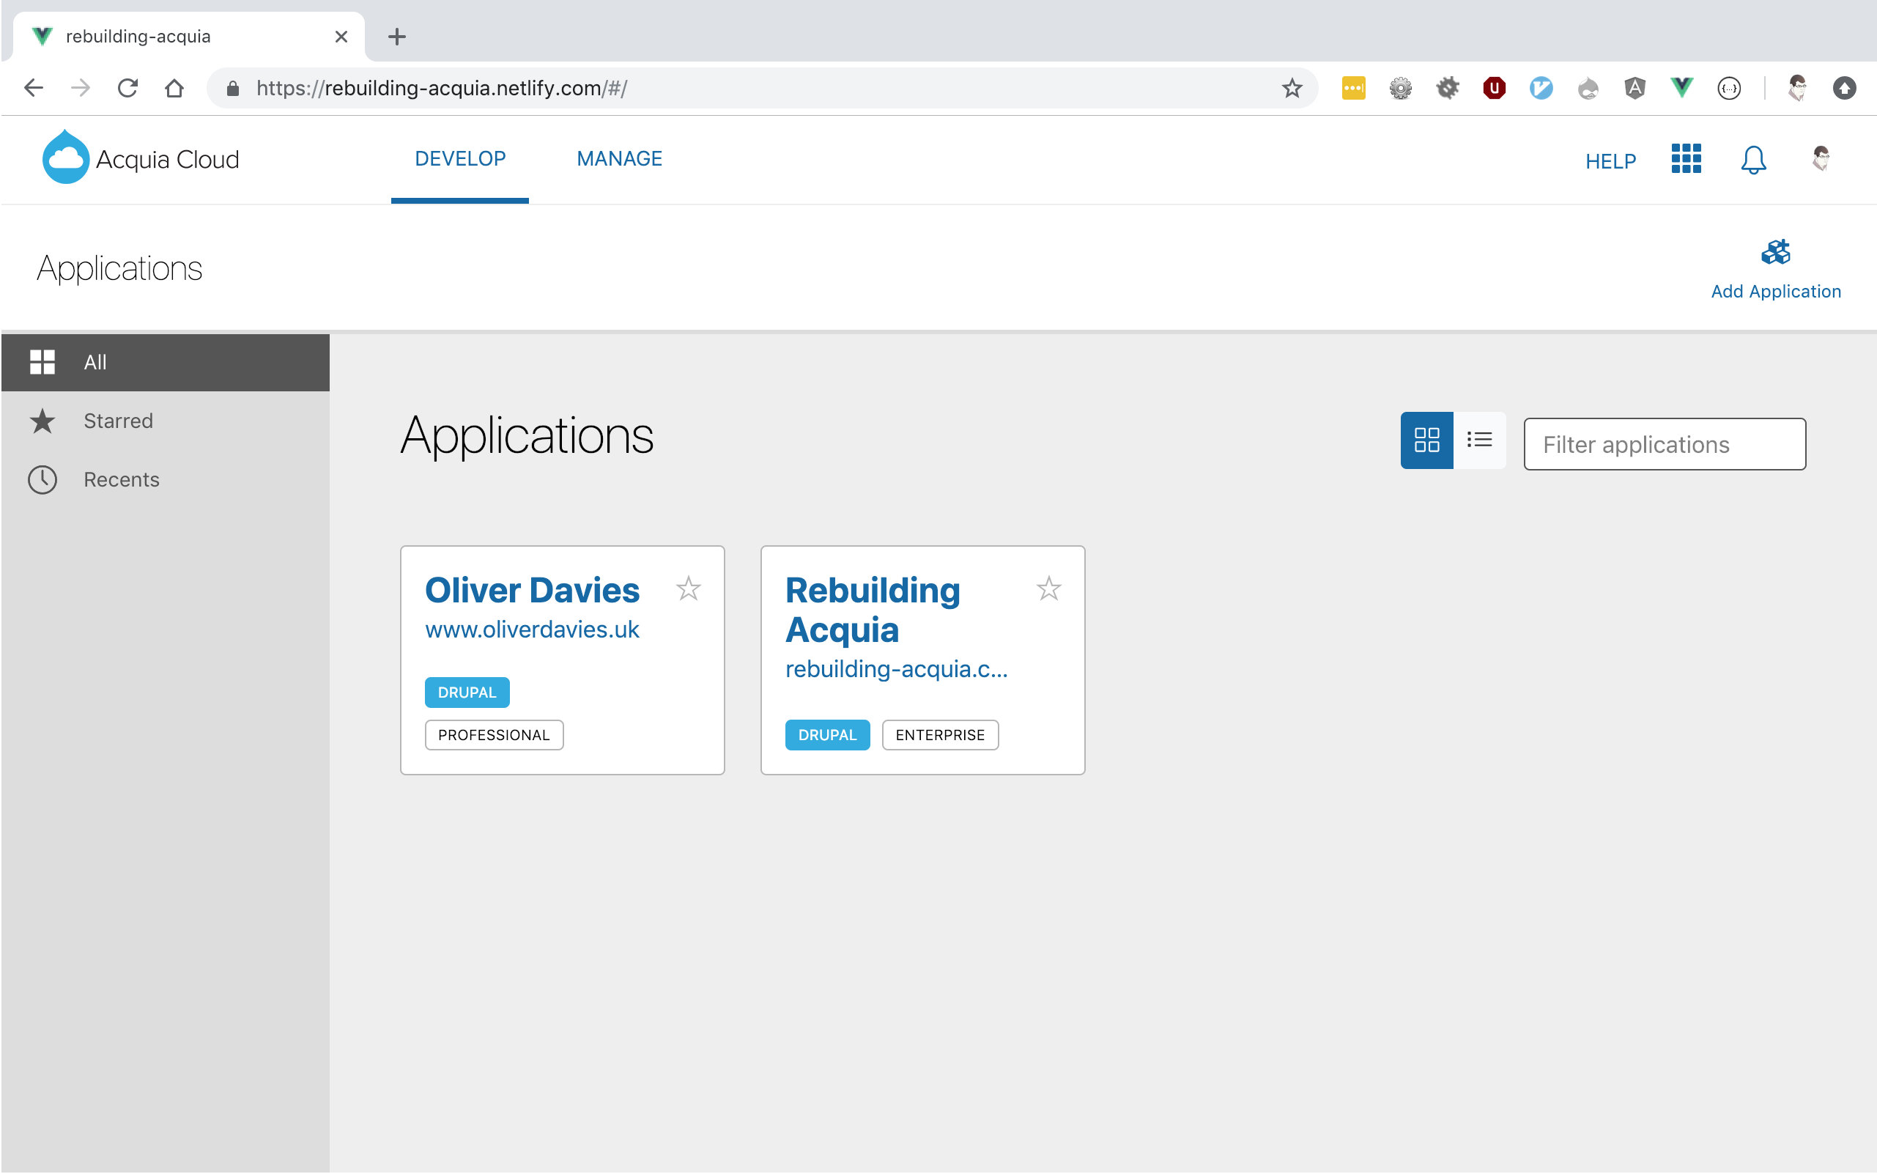This screenshot has width=1877, height=1174.
Task: Star the Oliver Davies application
Action: [688, 588]
